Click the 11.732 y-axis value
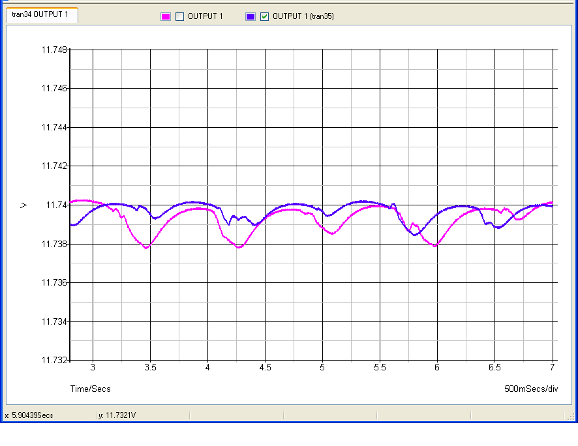 point(54,360)
